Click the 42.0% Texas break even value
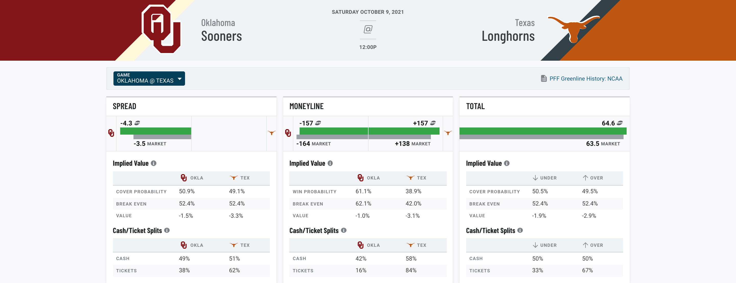Image resolution: width=736 pixels, height=283 pixels. pos(413,203)
